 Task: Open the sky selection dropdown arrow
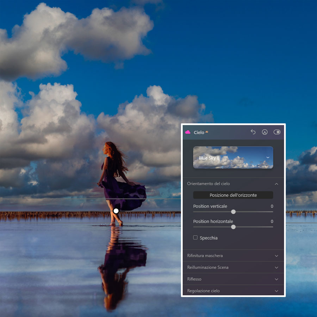tap(268, 157)
